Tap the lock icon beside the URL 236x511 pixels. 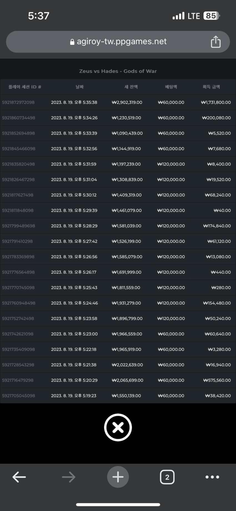72,42
